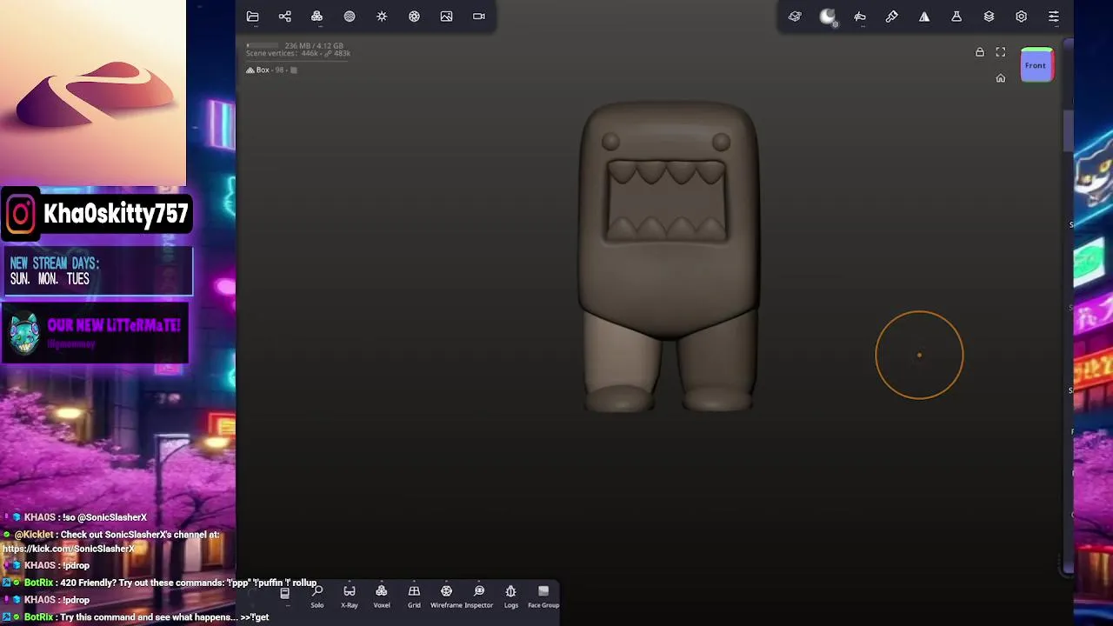This screenshot has width=1113, height=626.
Task: Open the matcap material ball settings
Action: 828,17
